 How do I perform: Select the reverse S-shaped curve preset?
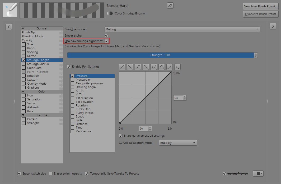pos(146,67)
